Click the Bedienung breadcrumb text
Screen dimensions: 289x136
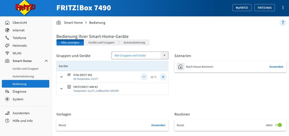point(97,23)
